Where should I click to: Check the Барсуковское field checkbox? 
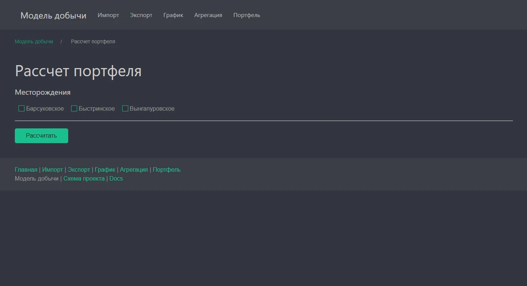(21, 108)
